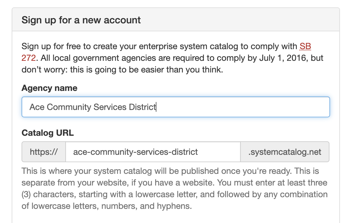Click the help text below the URL field

pos(174,188)
